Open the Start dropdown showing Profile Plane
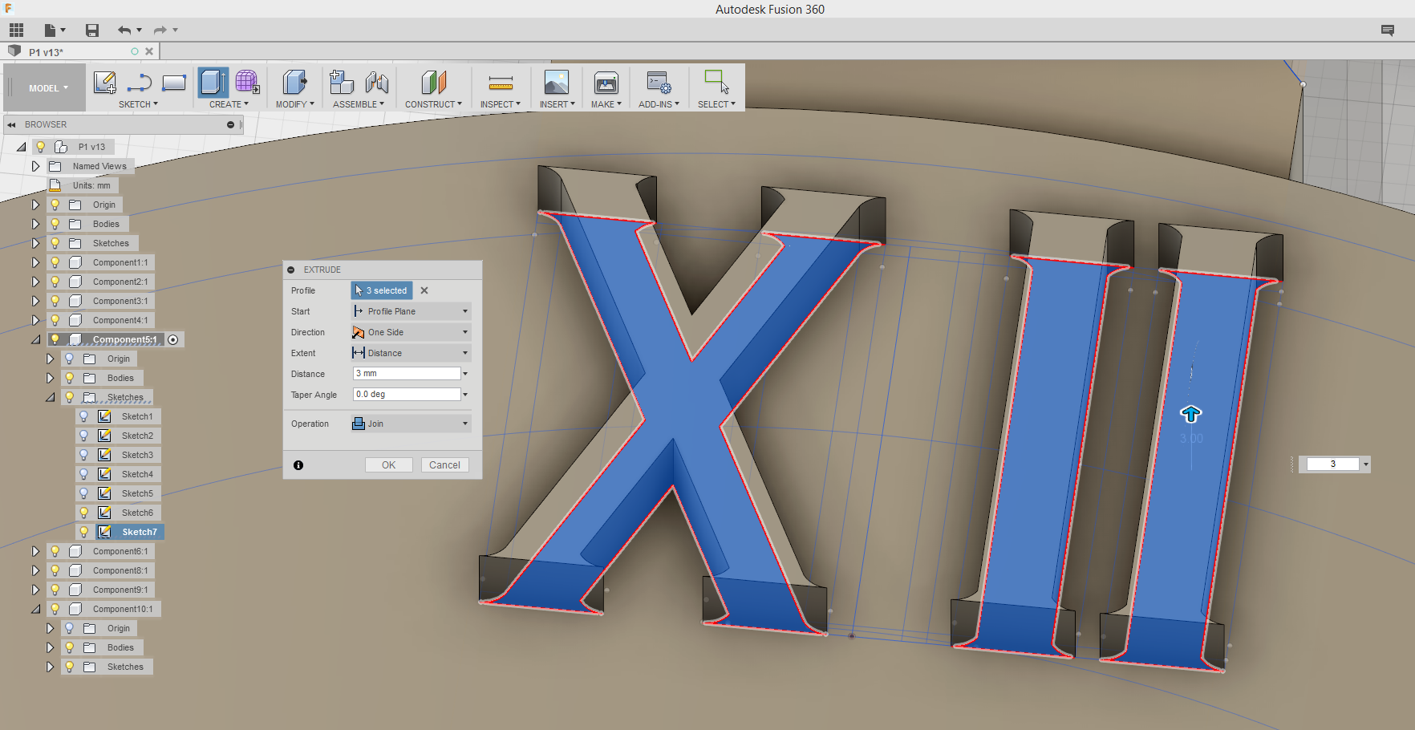 pos(411,311)
